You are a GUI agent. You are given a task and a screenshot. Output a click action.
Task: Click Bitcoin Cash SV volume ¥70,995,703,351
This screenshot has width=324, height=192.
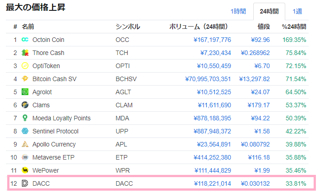208,79
